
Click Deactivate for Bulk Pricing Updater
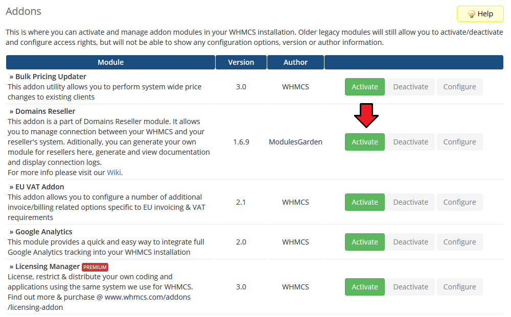pyautogui.click(x=410, y=87)
